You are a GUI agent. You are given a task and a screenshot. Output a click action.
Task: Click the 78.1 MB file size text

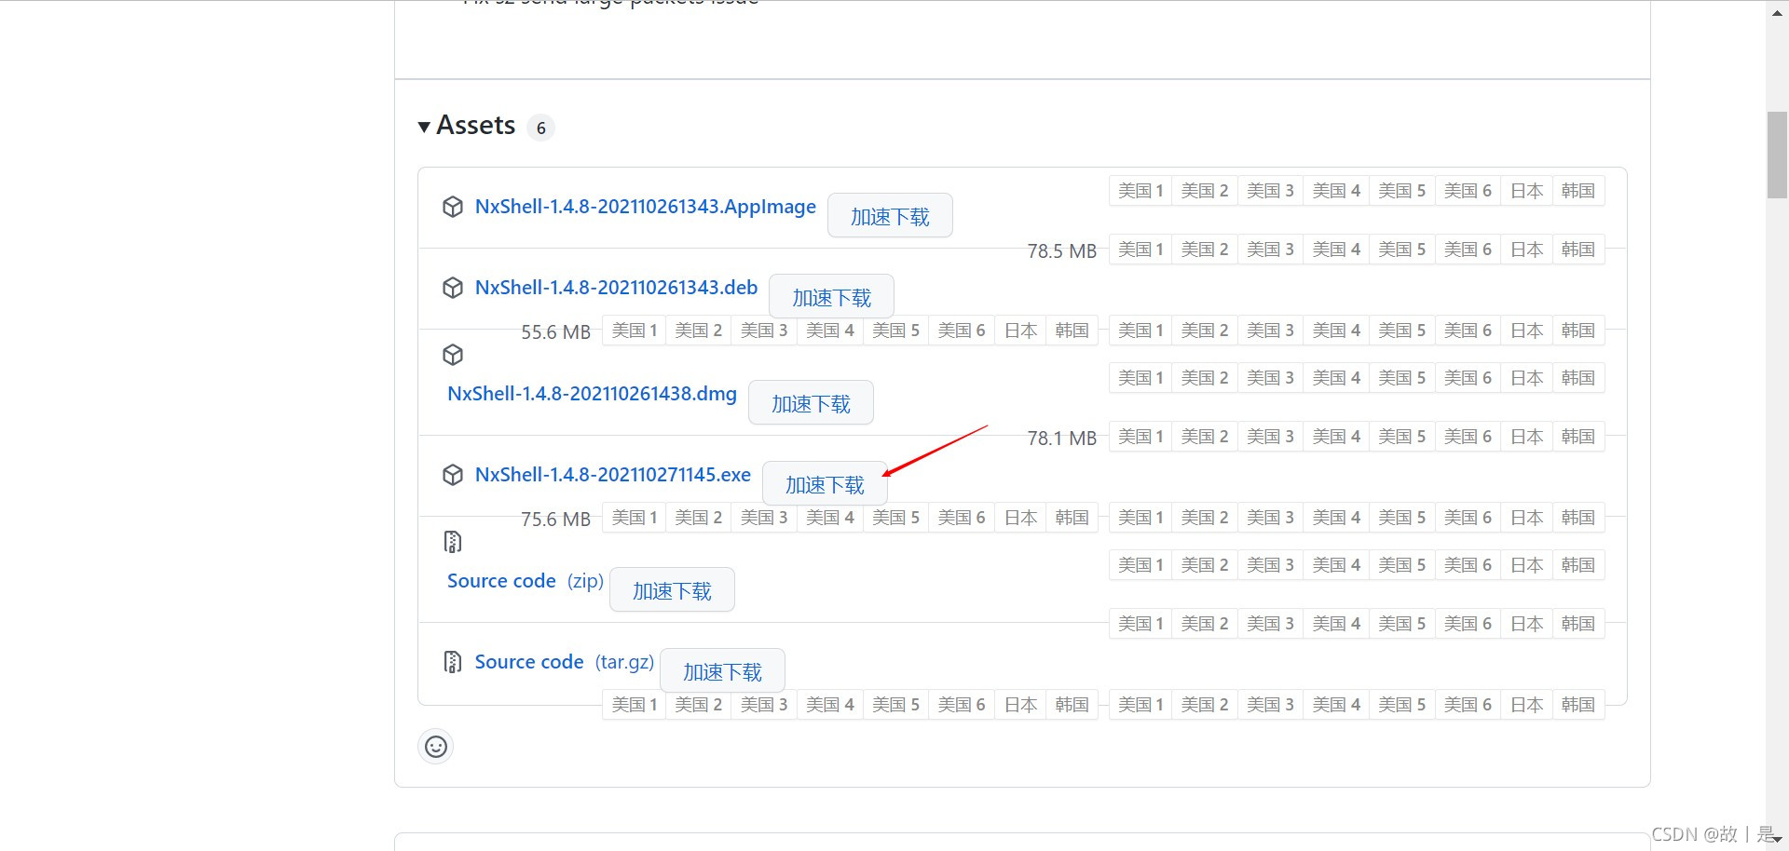point(1061,439)
